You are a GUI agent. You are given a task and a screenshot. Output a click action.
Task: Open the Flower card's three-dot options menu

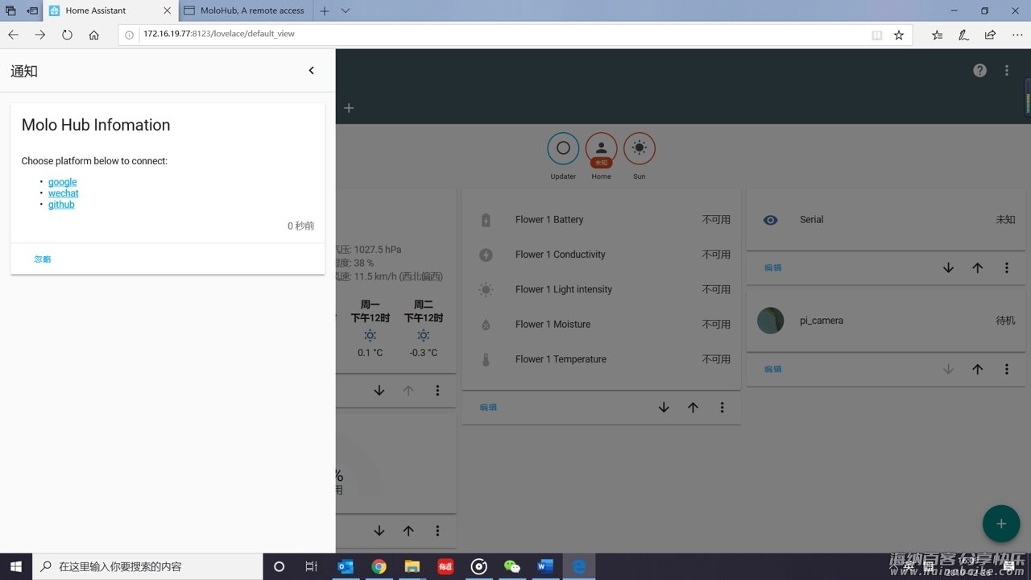click(x=722, y=408)
